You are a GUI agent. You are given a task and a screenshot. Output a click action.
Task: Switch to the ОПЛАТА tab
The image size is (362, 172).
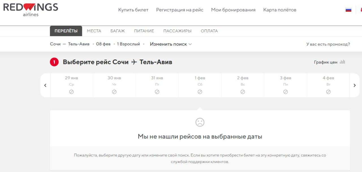pyautogui.click(x=209, y=31)
